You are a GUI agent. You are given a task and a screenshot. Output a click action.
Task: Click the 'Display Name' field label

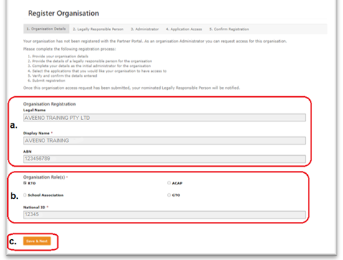click(37, 133)
